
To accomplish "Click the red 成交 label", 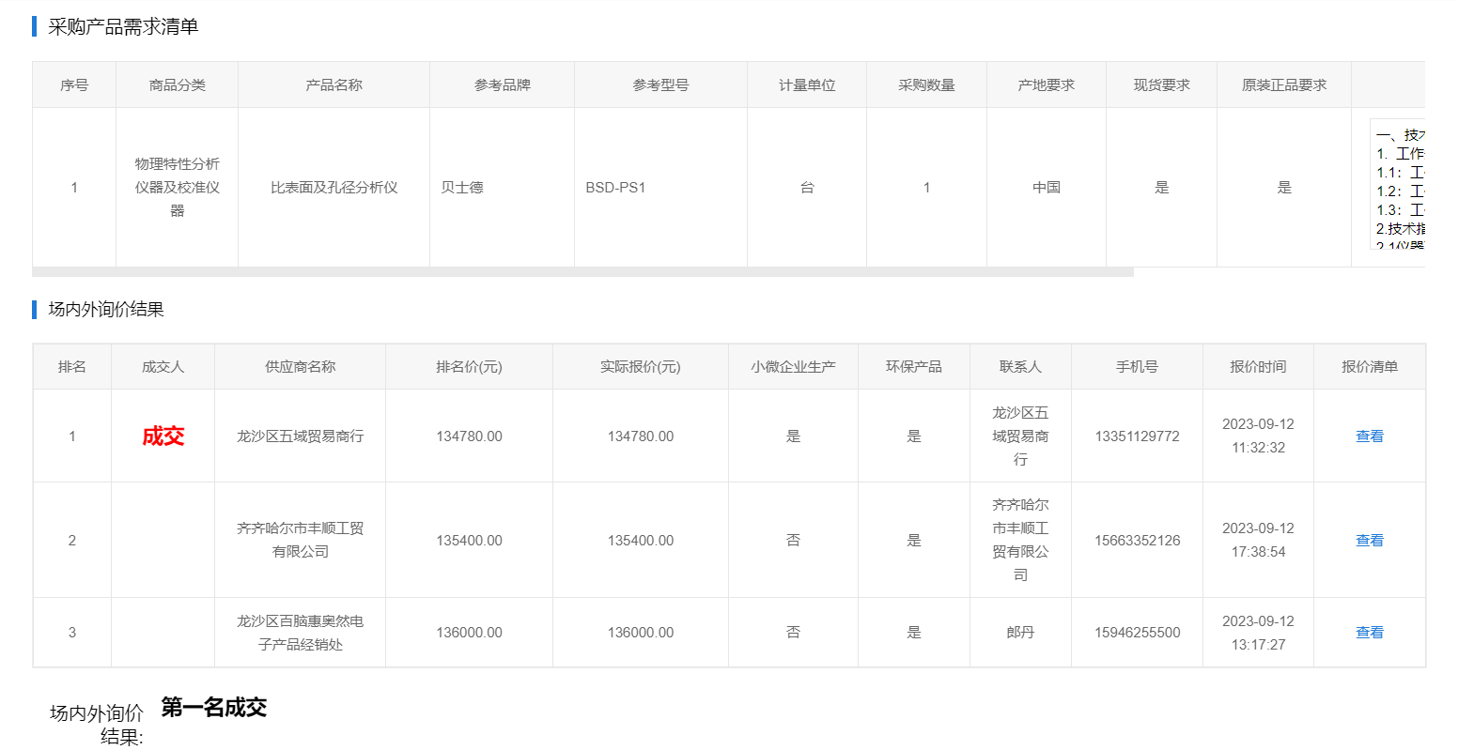I will pos(163,436).
